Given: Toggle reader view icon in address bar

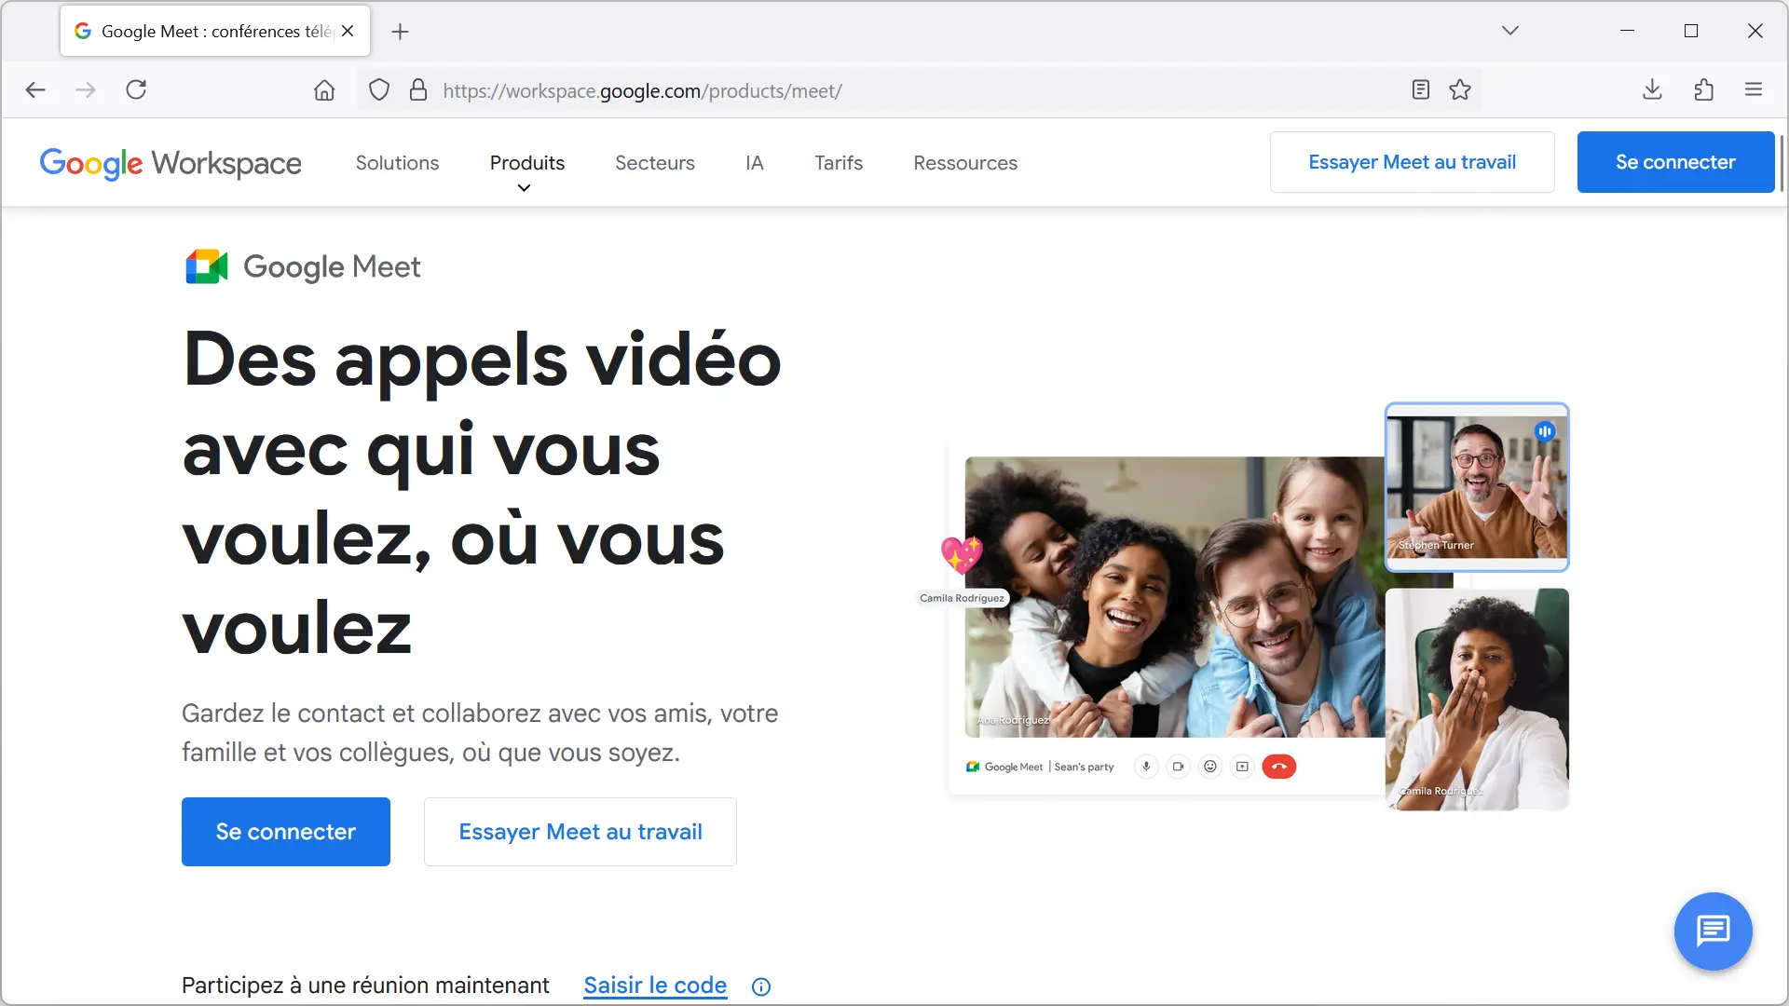Looking at the screenshot, I should 1420,90.
